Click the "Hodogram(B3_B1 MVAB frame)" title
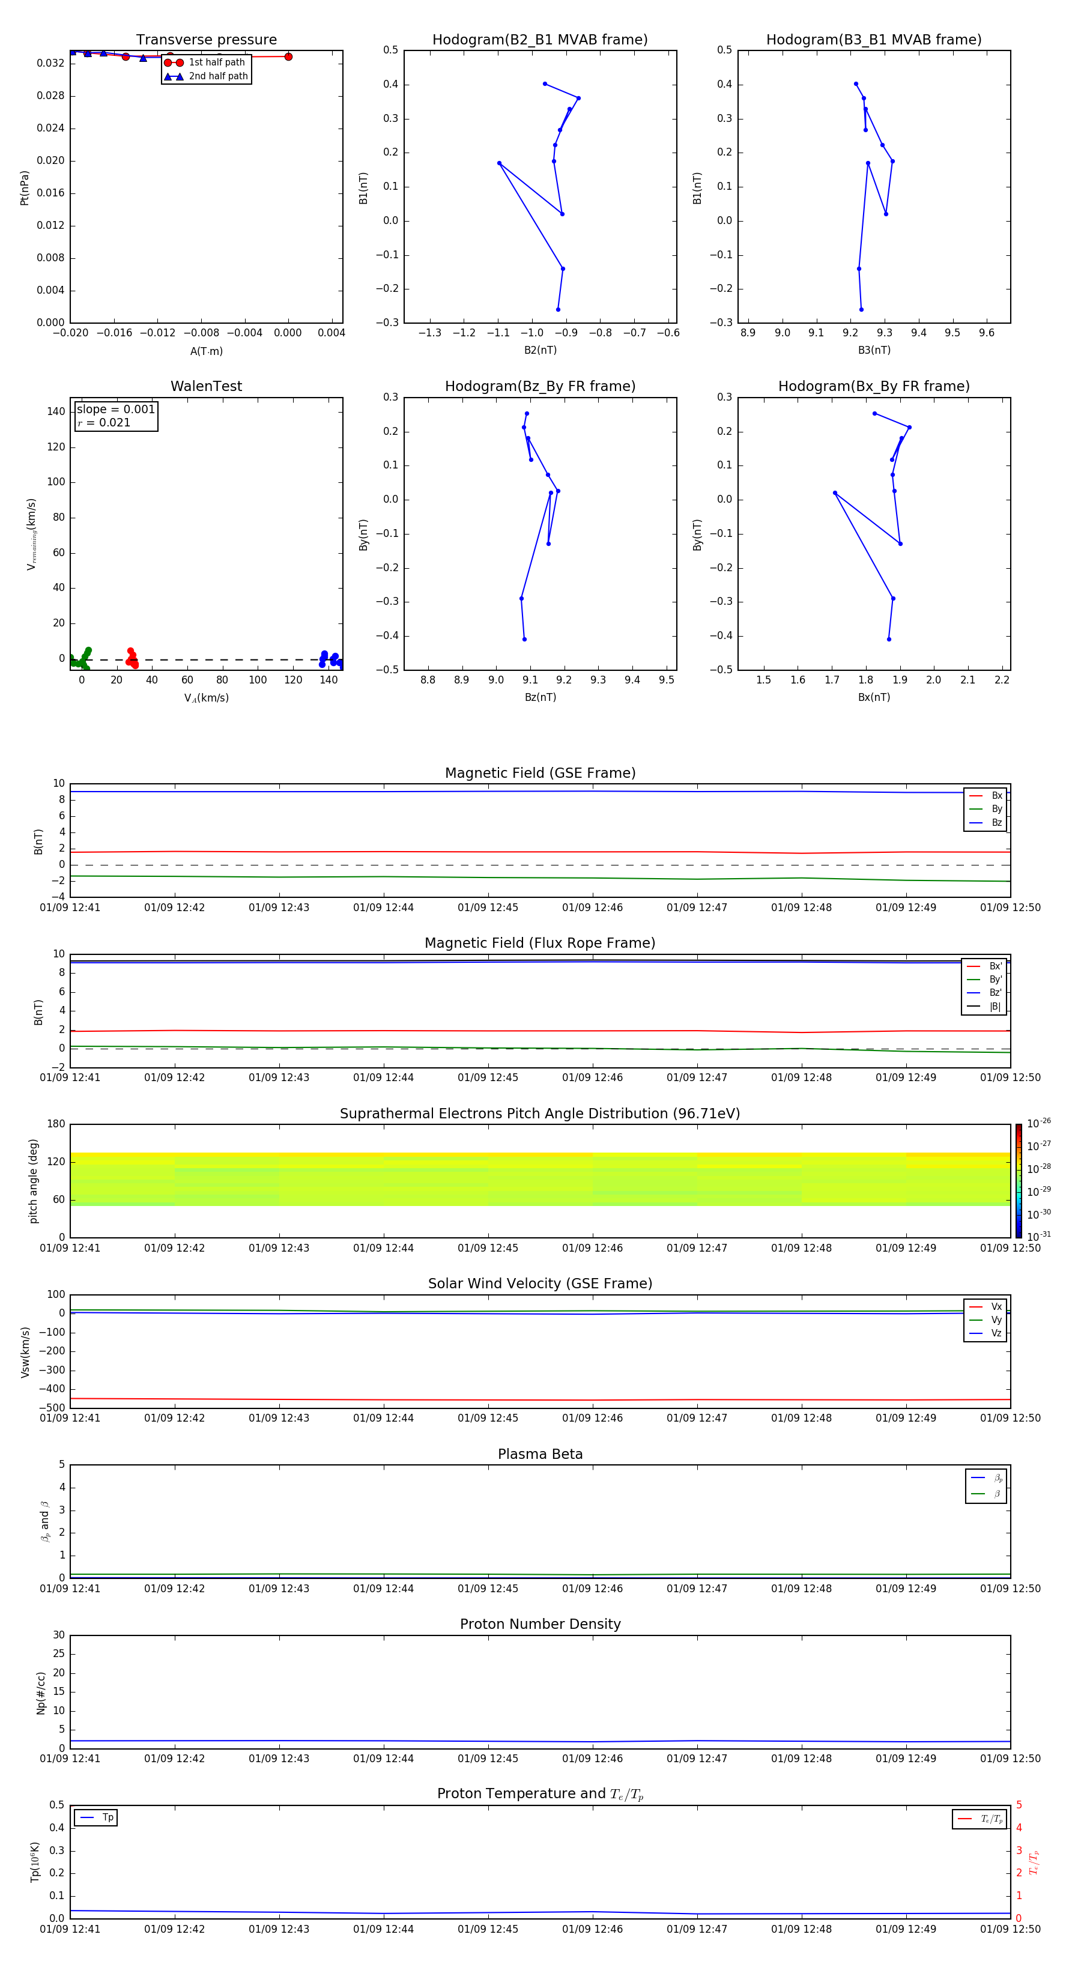This screenshot has width=1081, height=1982. click(x=874, y=40)
